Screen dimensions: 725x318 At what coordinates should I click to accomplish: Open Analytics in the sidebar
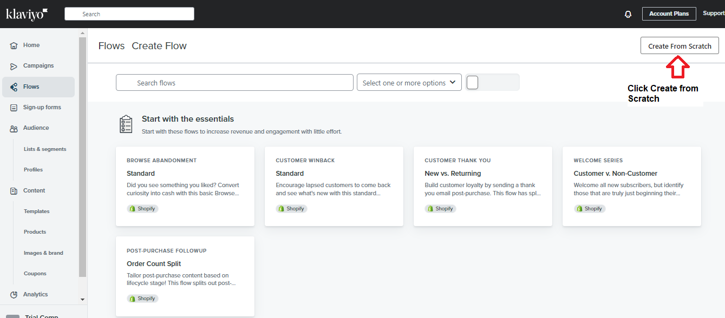[38, 295]
